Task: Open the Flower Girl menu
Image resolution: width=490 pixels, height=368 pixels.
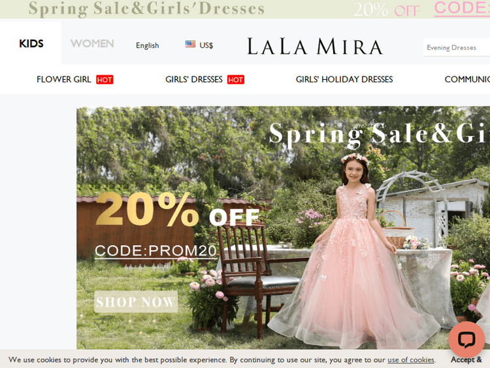Action: [64, 79]
